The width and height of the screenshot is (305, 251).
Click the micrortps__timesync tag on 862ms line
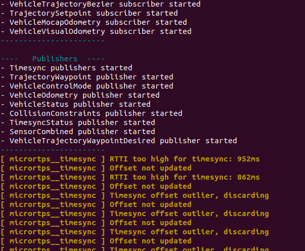(53, 177)
